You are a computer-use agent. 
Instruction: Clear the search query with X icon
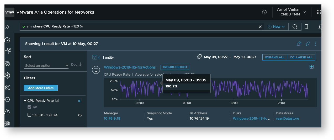click(x=260, y=27)
